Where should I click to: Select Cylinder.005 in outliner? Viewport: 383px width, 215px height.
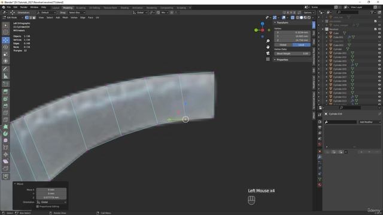(340, 69)
